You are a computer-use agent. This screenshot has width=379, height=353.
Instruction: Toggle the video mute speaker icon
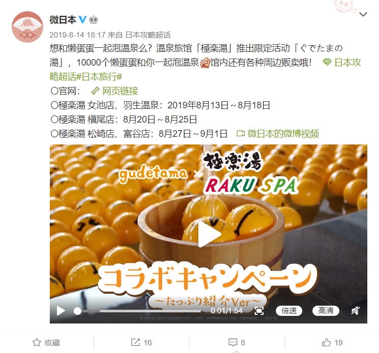click(x=355, y=311)
